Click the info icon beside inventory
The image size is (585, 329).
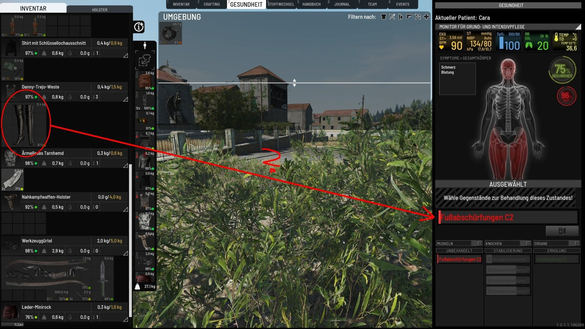coord(139,27)
